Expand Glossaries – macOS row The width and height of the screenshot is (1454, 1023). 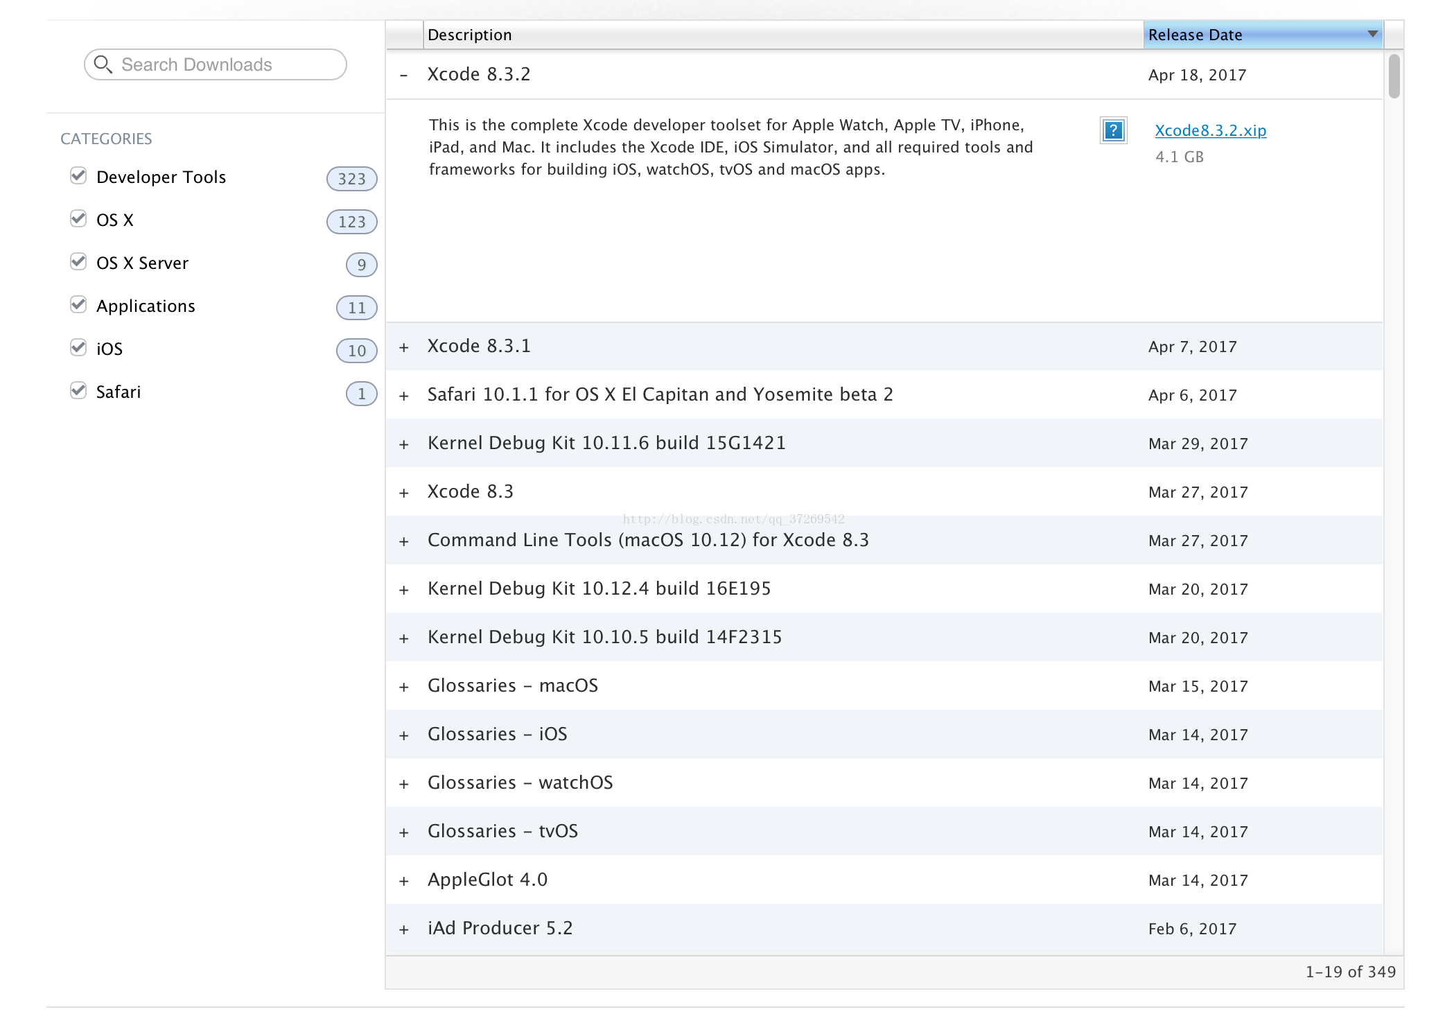click(404, 687)
